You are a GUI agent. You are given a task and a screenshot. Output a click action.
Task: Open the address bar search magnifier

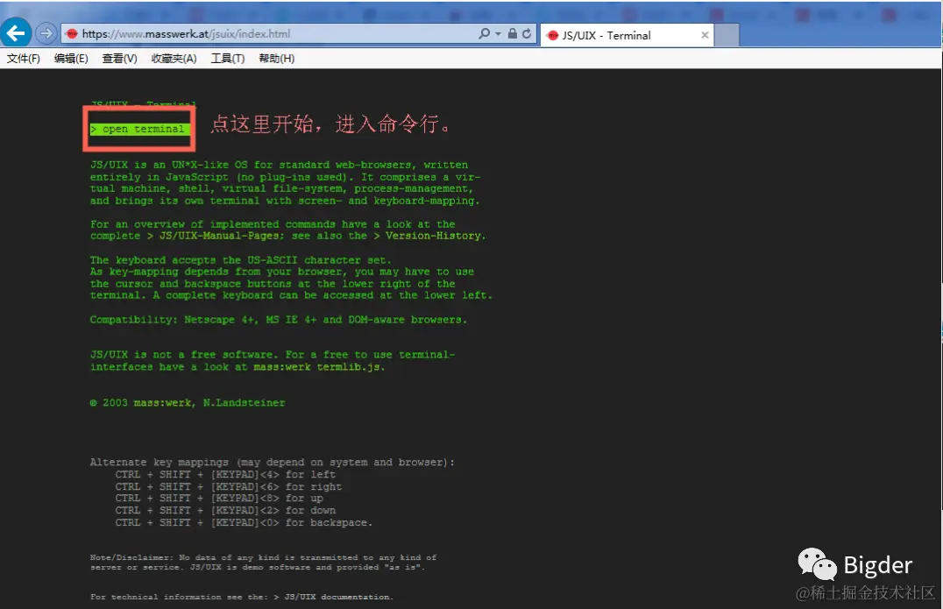(x=484, y=33)
